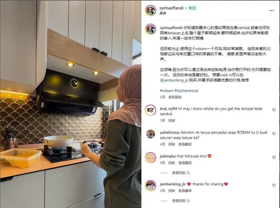Open syimaaffandi header profile avatar
The width and height of the screenshot is (280, 208).
(x=150, y=10)
